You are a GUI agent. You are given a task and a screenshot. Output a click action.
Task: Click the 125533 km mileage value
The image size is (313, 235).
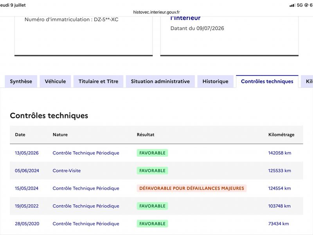(280, 171)
